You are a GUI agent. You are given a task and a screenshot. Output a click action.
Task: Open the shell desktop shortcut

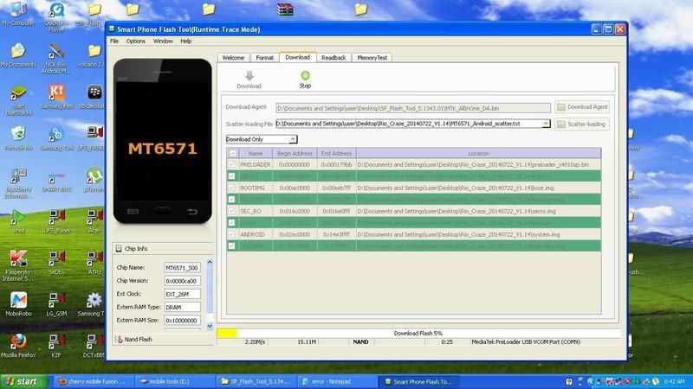pyautogui.click(x=18, y=217)
